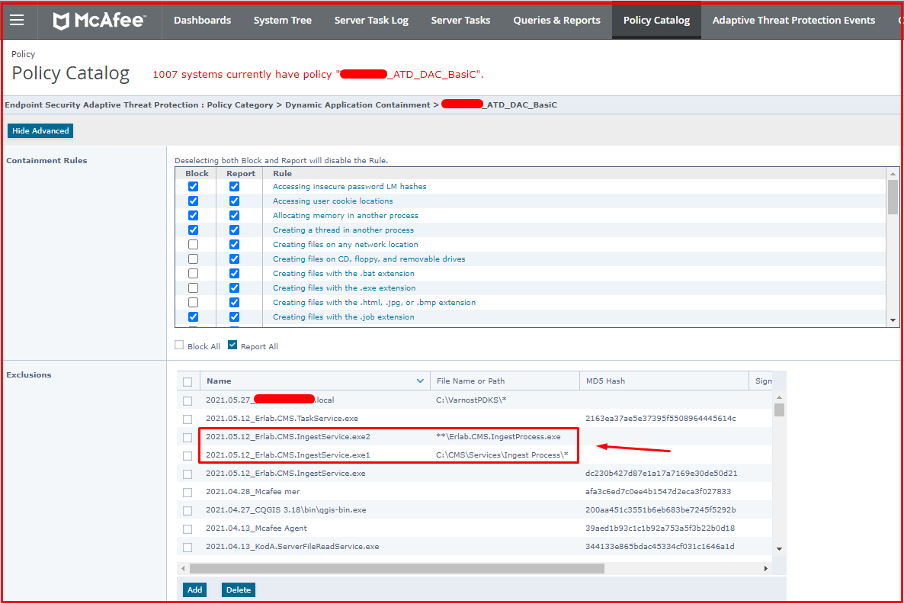Open the Dashboards tab
Screen dimensions: 904x604
202,20
